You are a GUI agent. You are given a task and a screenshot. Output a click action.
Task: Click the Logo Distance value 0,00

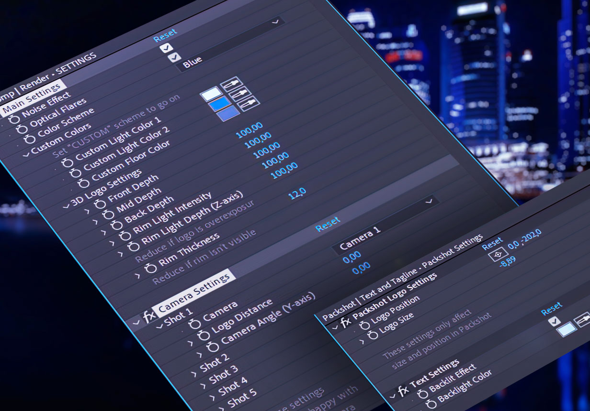click(x=352, y=258)
